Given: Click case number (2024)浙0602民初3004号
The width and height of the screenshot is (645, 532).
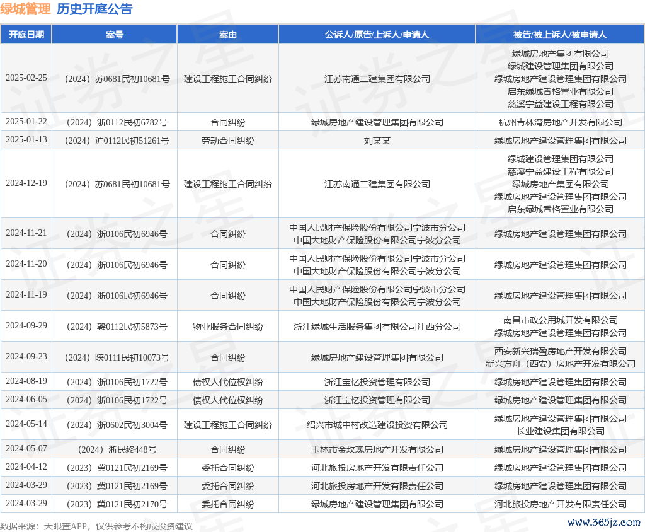Looking at the screenshot, I should 117,425.
